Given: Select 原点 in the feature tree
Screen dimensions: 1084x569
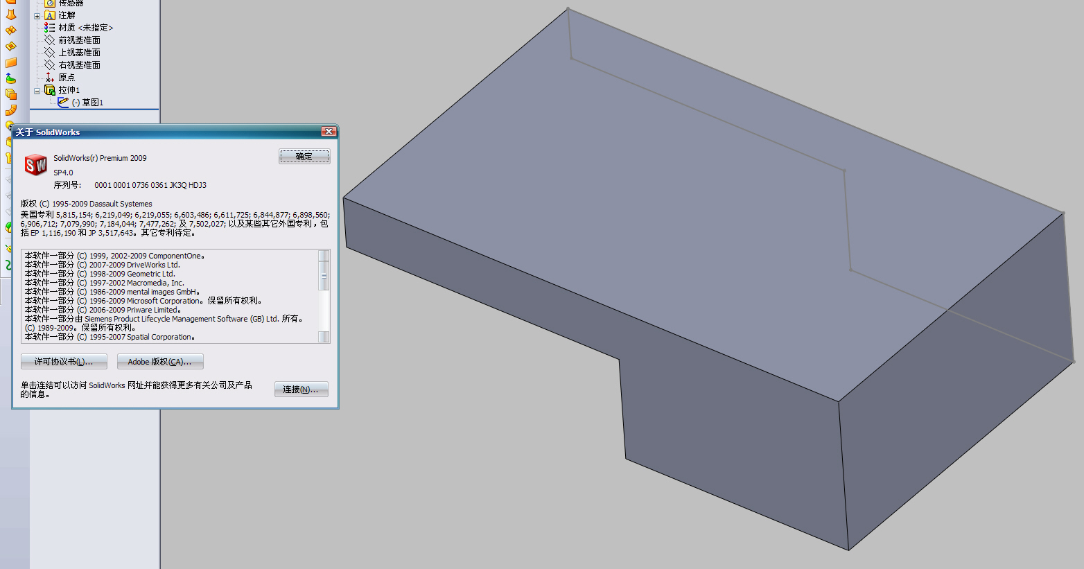Looking at the screenshot, I should [67, 78].
